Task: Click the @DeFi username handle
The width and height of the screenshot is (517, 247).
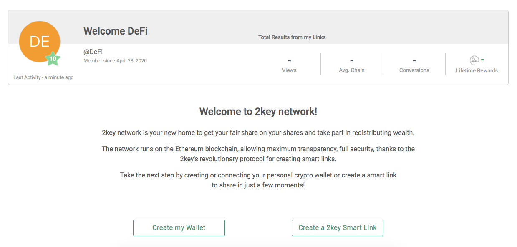Action: [x=93, y=52]
